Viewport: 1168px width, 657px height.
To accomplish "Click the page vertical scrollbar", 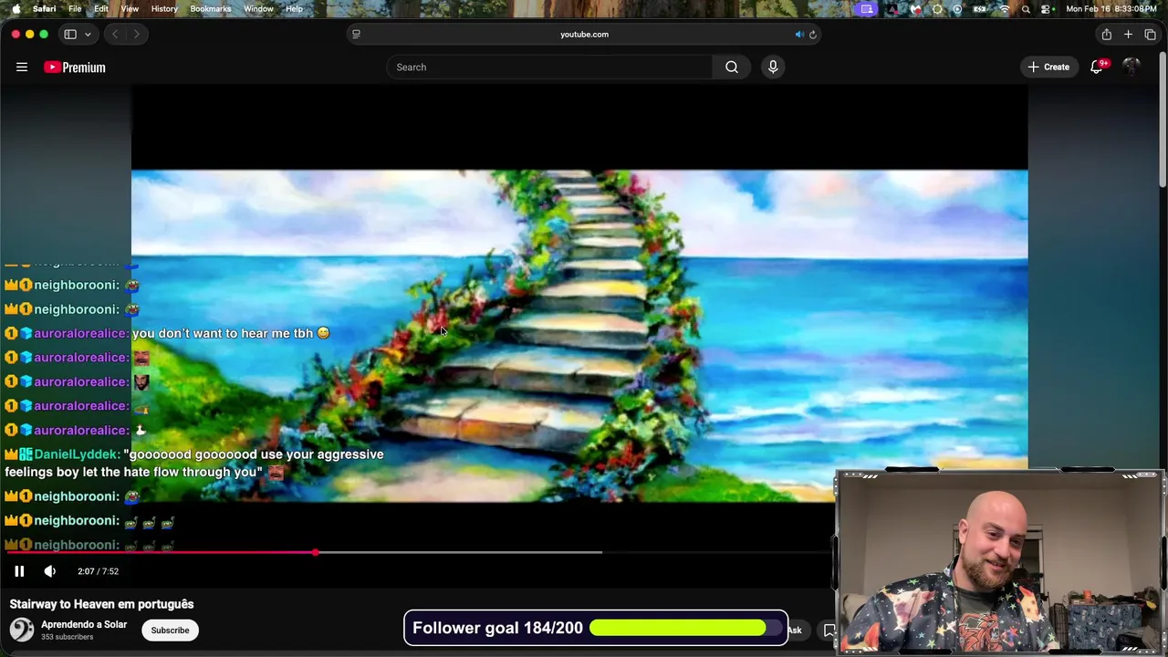I will coord(1162,119).
